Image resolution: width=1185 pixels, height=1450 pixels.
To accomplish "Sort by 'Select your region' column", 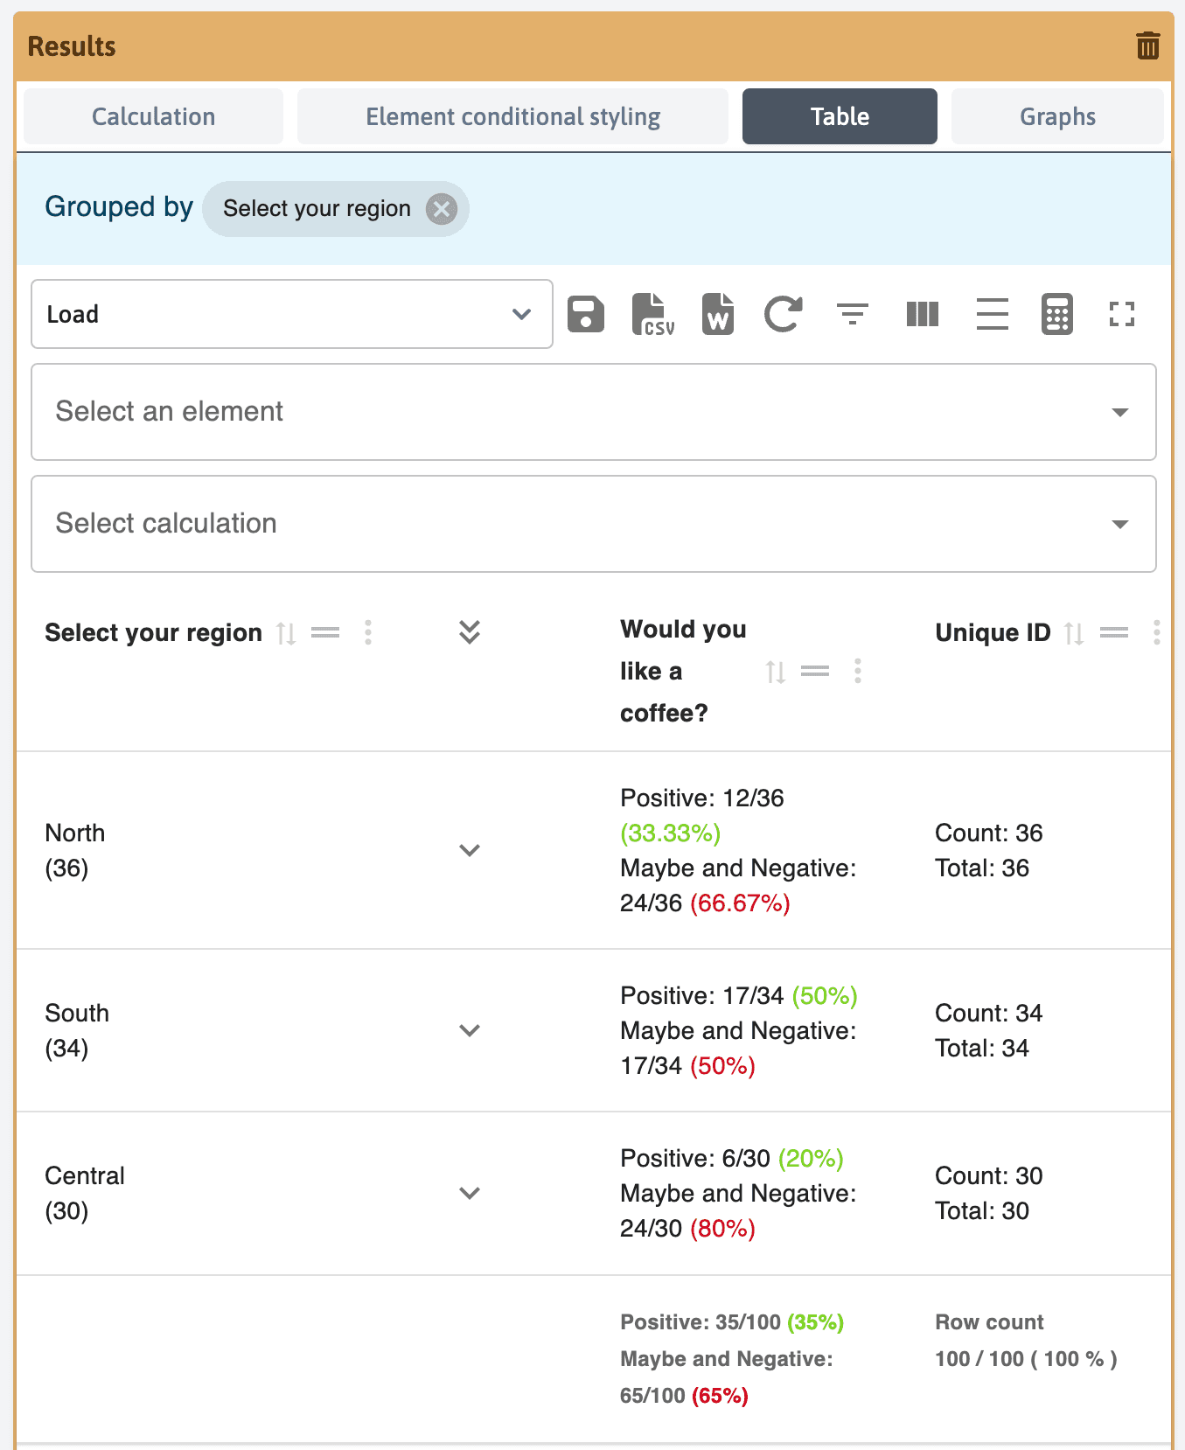I will (x=286, y=632).
